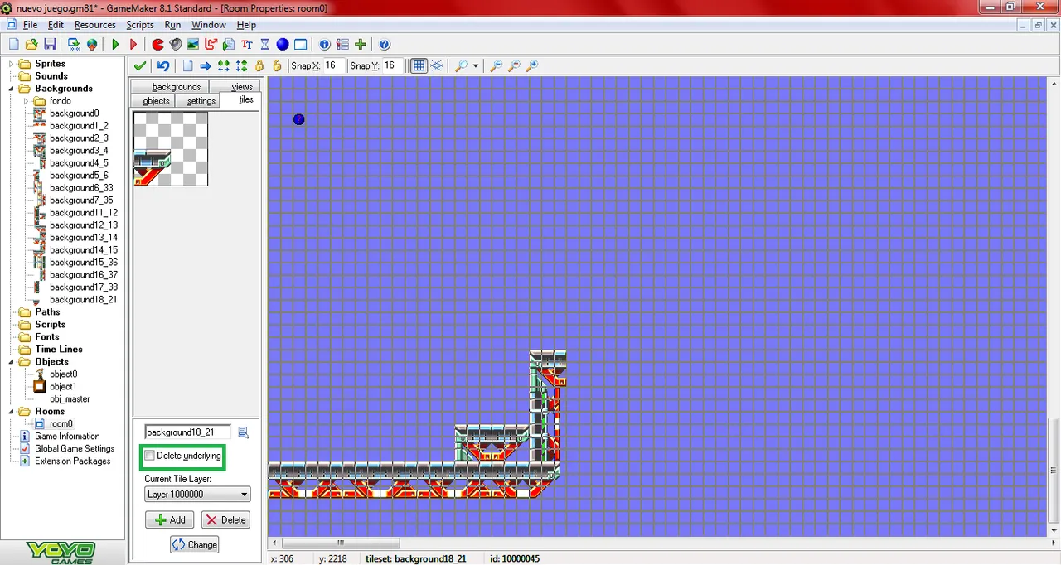This screenshot has width=1061, height=565.
Task: Open the Scripts menu
Action: click(140, 25)
